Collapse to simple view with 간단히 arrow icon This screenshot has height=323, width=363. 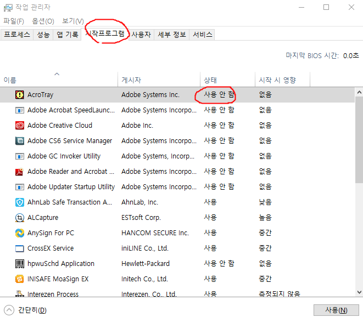(9, 310)
